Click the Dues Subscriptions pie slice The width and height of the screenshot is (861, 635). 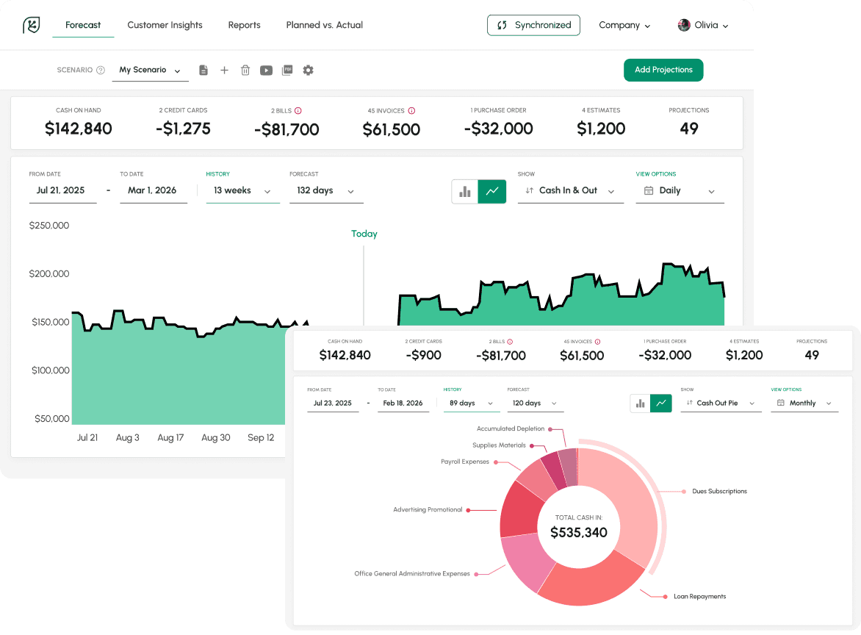pyautogui.click(x=624, y=500)
